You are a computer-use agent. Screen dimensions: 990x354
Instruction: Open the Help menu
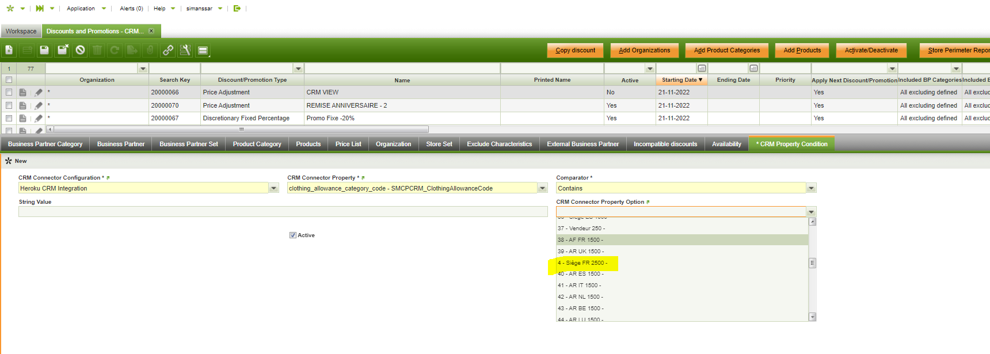165,9
